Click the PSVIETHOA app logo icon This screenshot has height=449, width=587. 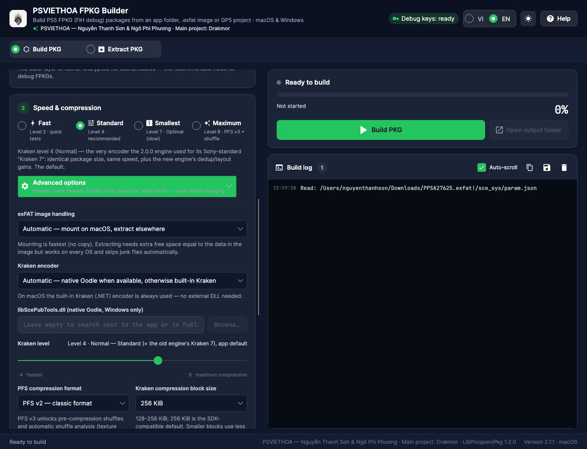(x=18, y=19)
